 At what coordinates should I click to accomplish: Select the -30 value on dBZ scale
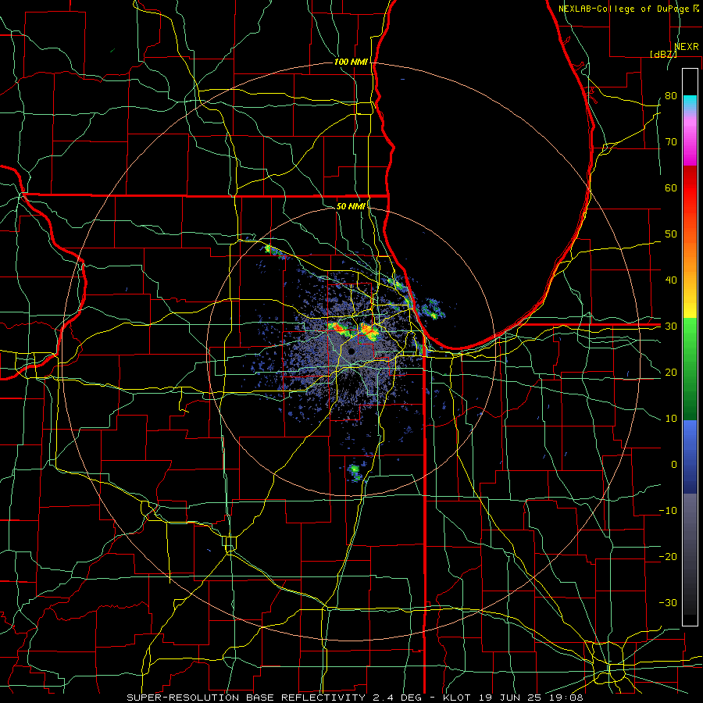click(x=668, y=602)
